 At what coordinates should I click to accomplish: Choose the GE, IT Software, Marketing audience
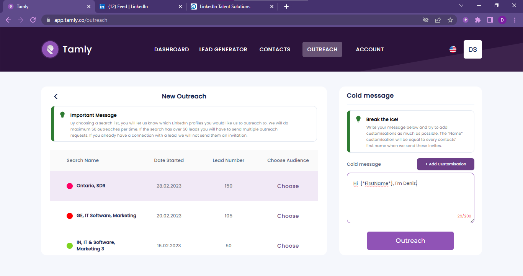(x=288, y=216)
